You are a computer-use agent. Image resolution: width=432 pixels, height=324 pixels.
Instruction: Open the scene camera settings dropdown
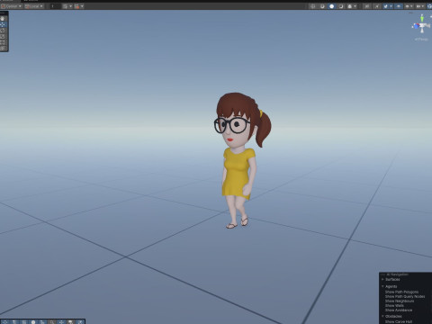point(420,6)
